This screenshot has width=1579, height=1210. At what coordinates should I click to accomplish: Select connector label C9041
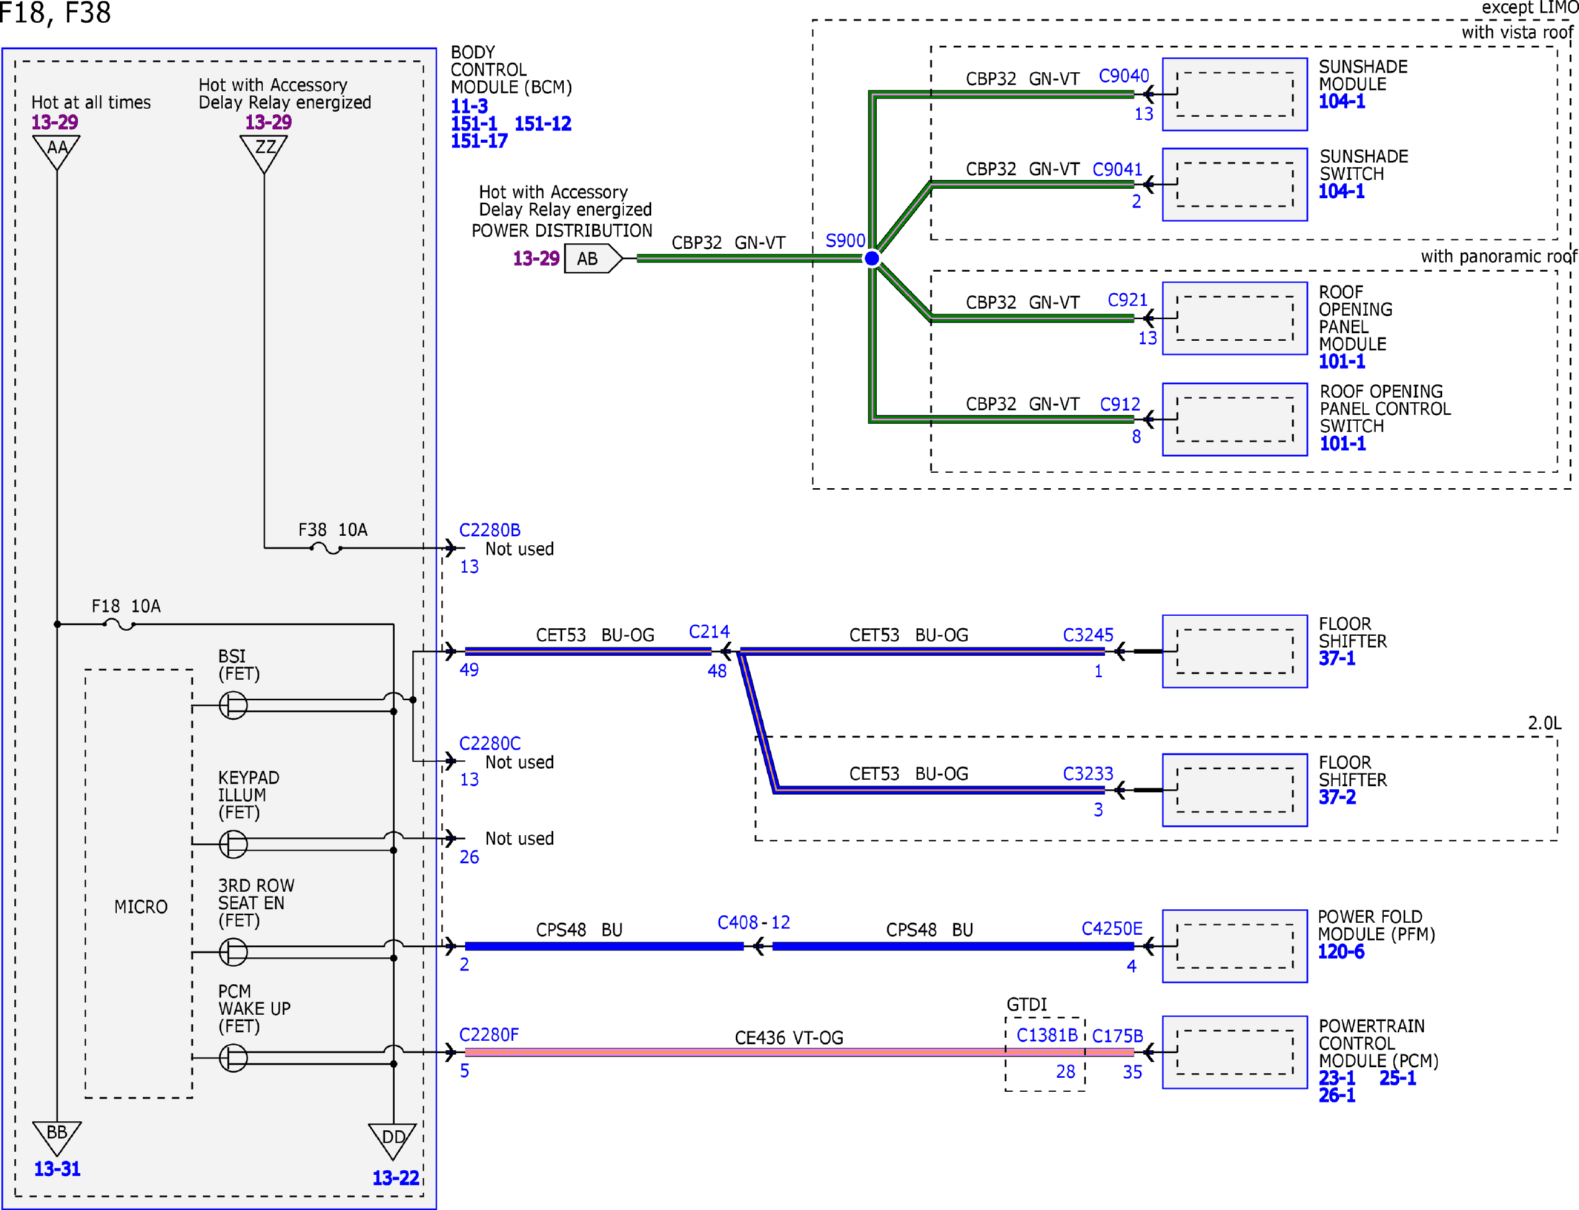click(x=1118, y=170)
